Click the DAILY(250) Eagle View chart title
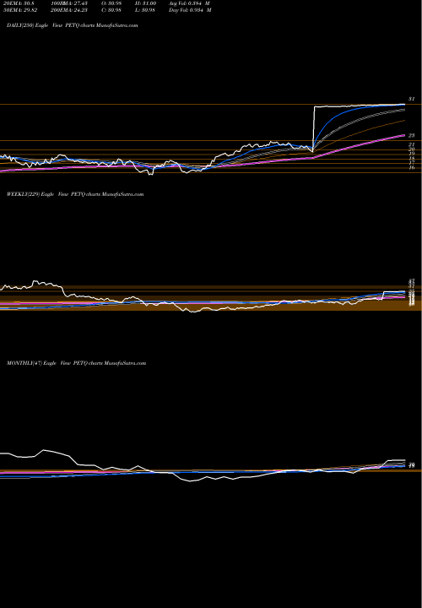Image resolution: width=422 pixels, height=608 pixels. click(73, 25)
